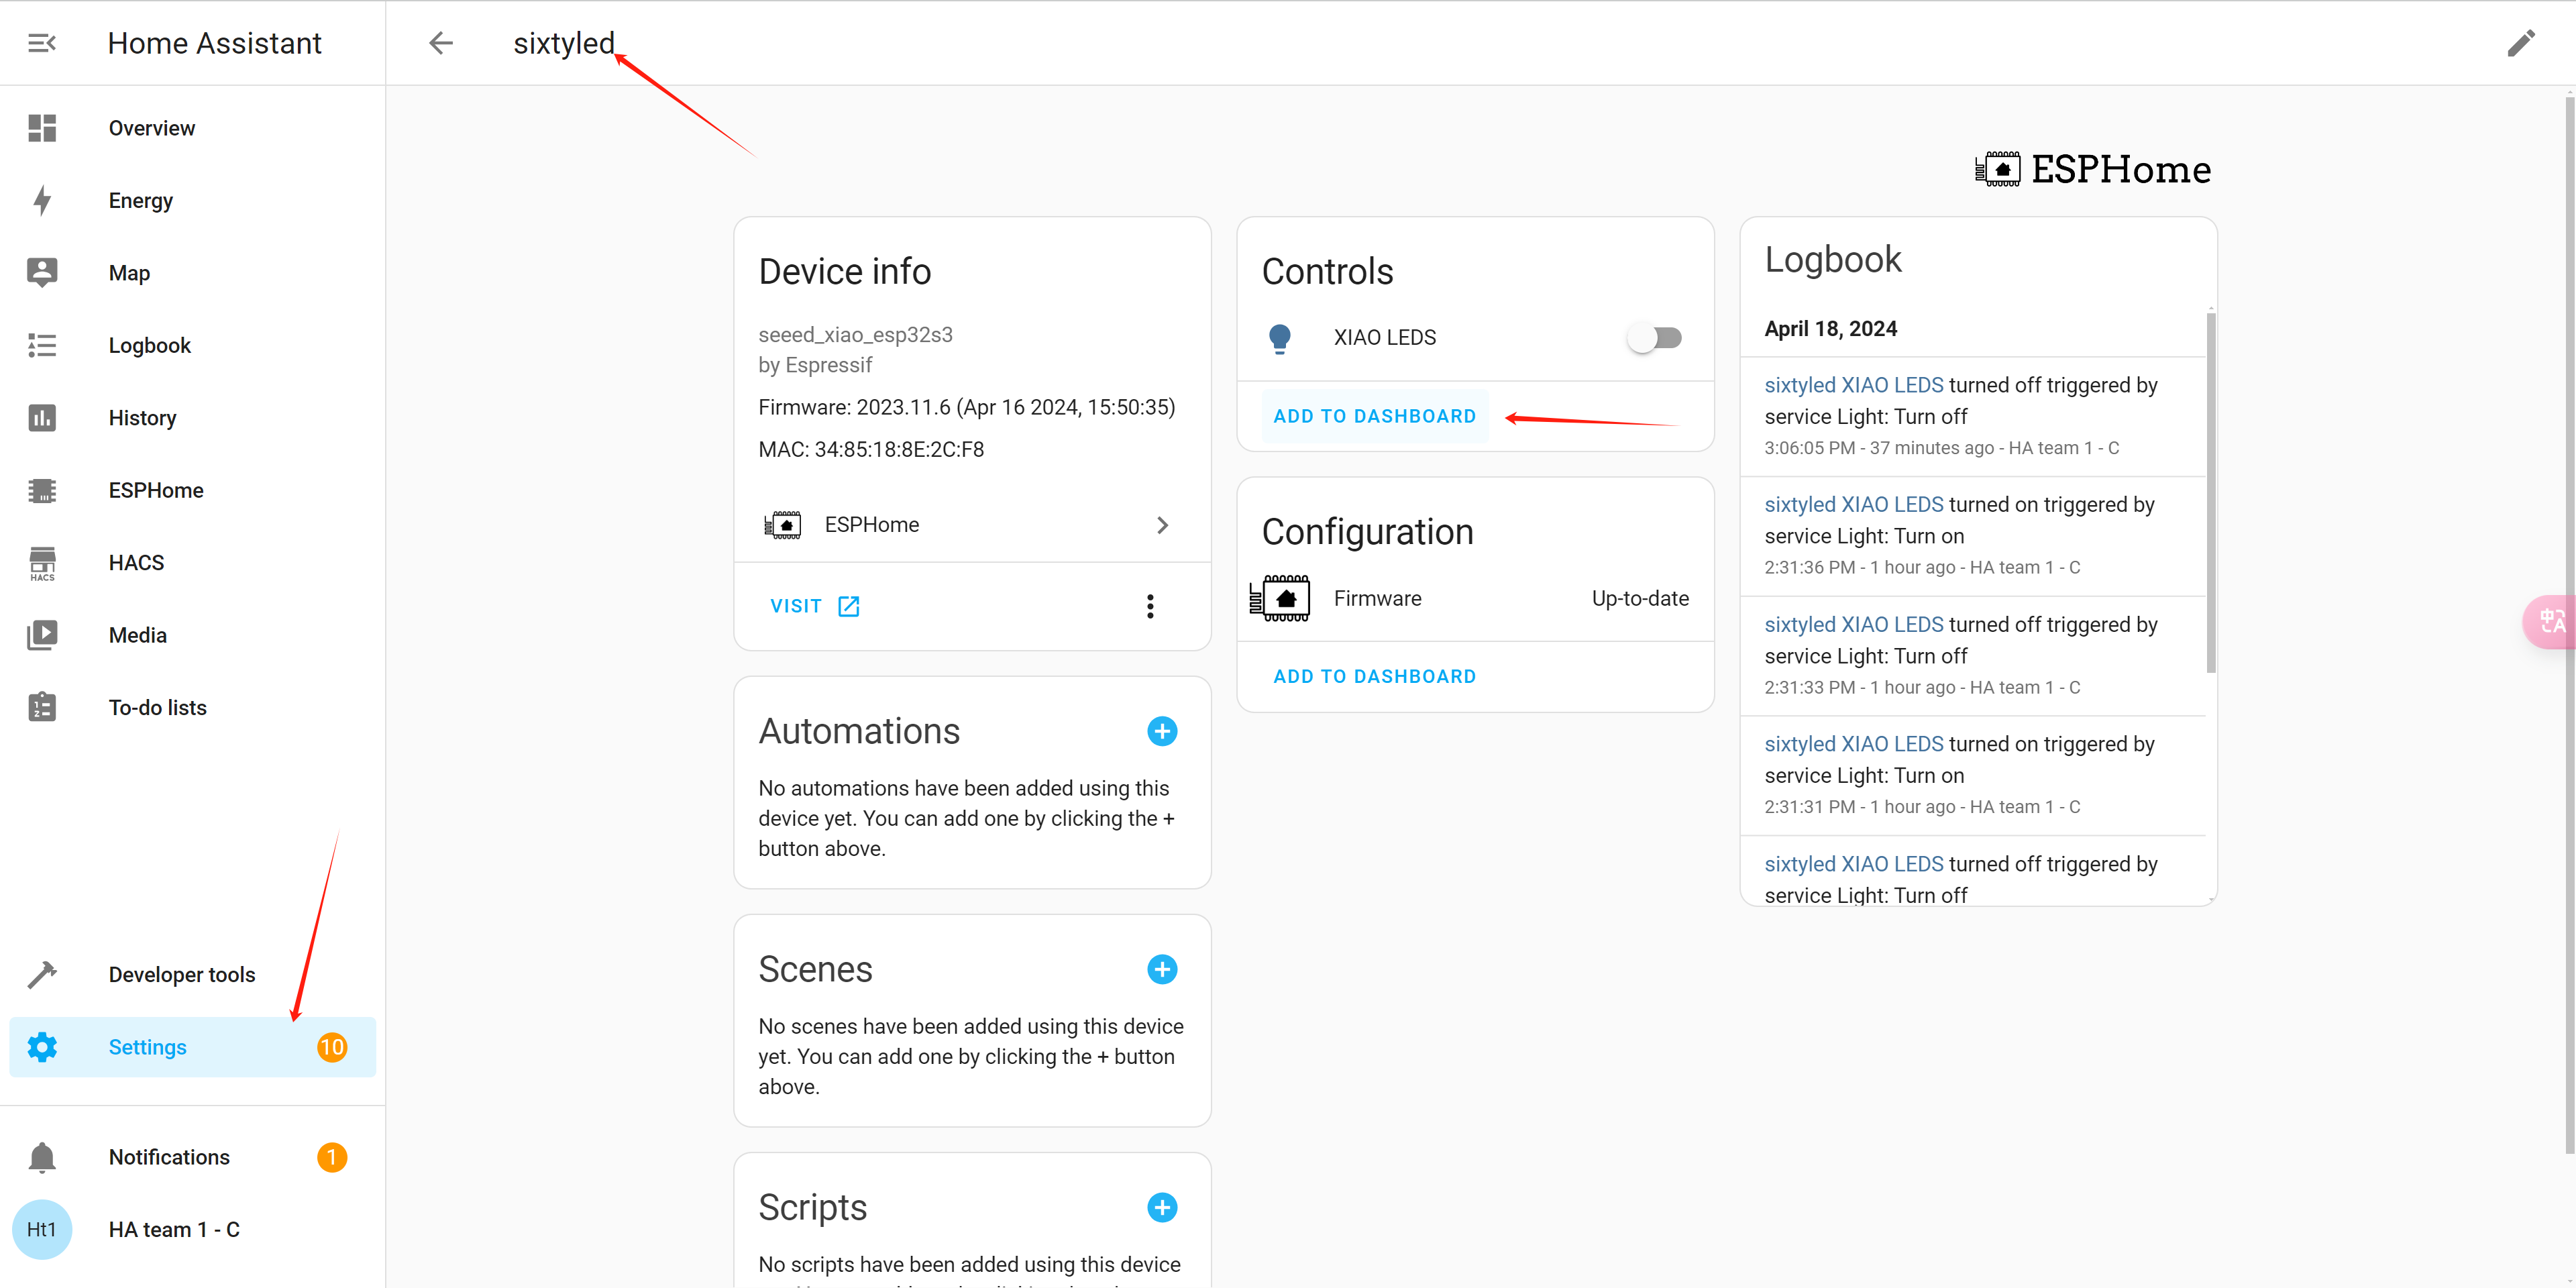Open the Notifications bell icon
This screenshot has height=1288, width=2576.
click(42, 1157)
